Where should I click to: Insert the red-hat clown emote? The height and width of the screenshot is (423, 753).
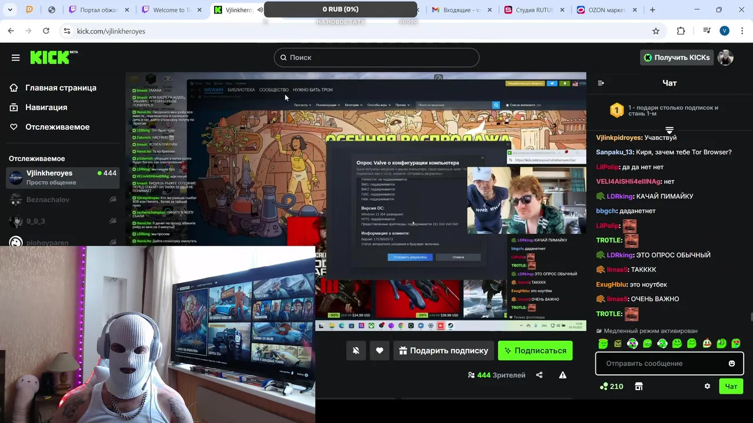pyautogui.click(x=707, y=344)
